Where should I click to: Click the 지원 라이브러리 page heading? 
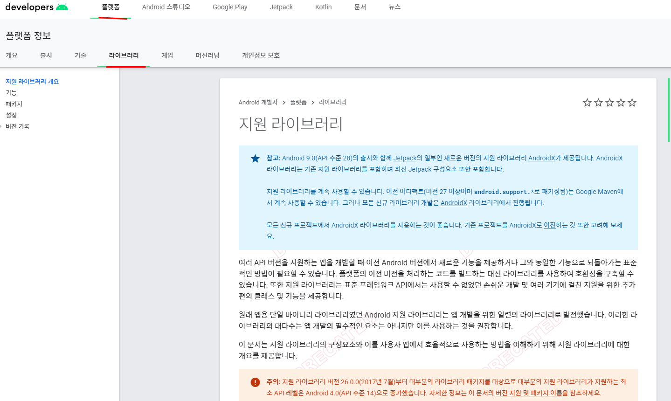point(291,124)
